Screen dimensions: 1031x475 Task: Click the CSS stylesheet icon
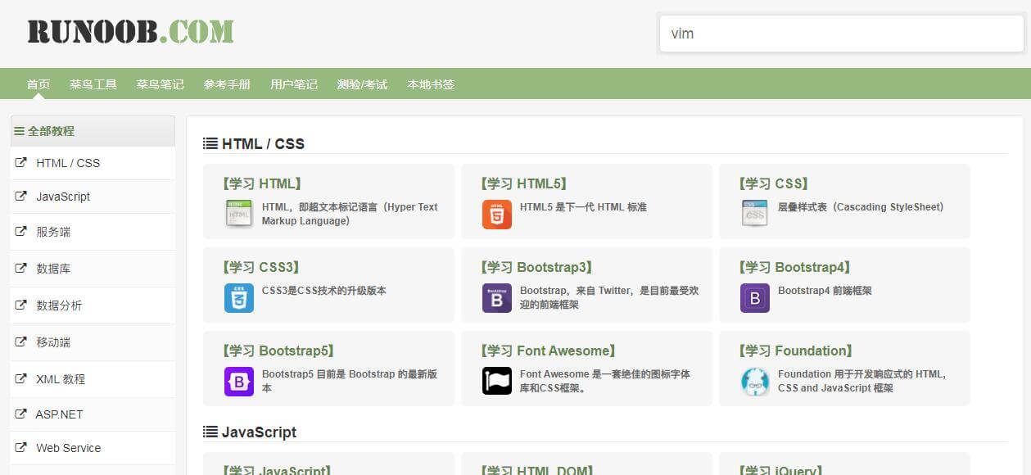[755, 214]
